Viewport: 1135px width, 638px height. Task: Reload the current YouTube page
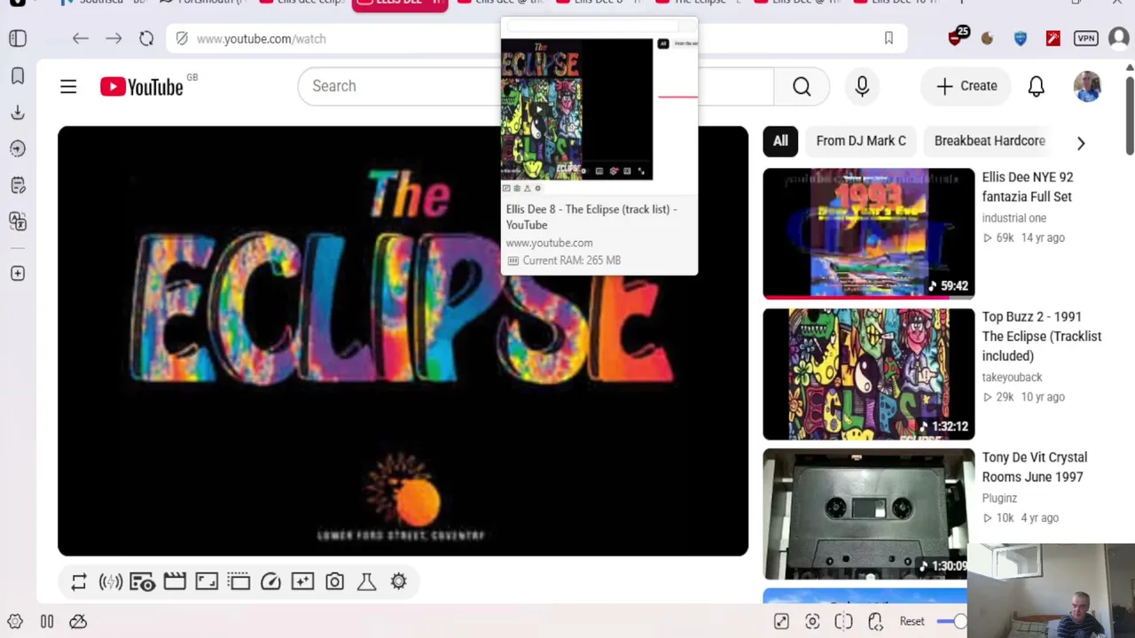[x=146, y=39]
